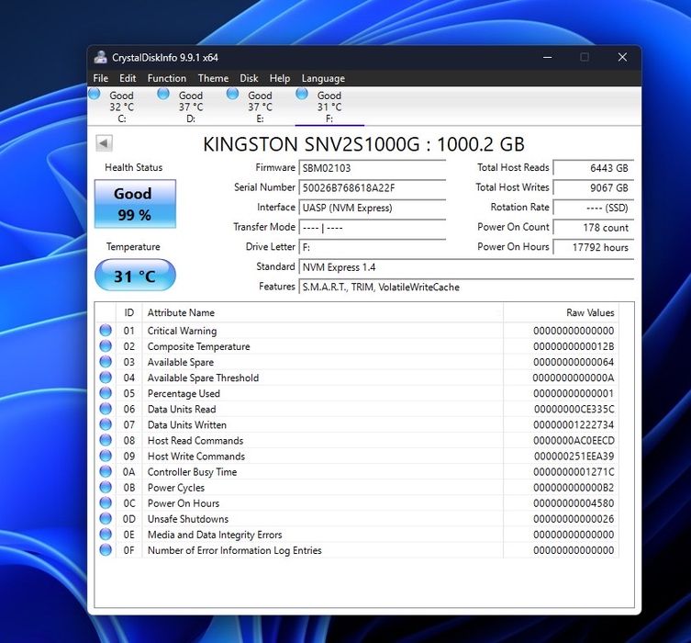This screenshot has height=643, width=691.
Task: Click status orb for Data Units Read row
Action: click(106, 409)
